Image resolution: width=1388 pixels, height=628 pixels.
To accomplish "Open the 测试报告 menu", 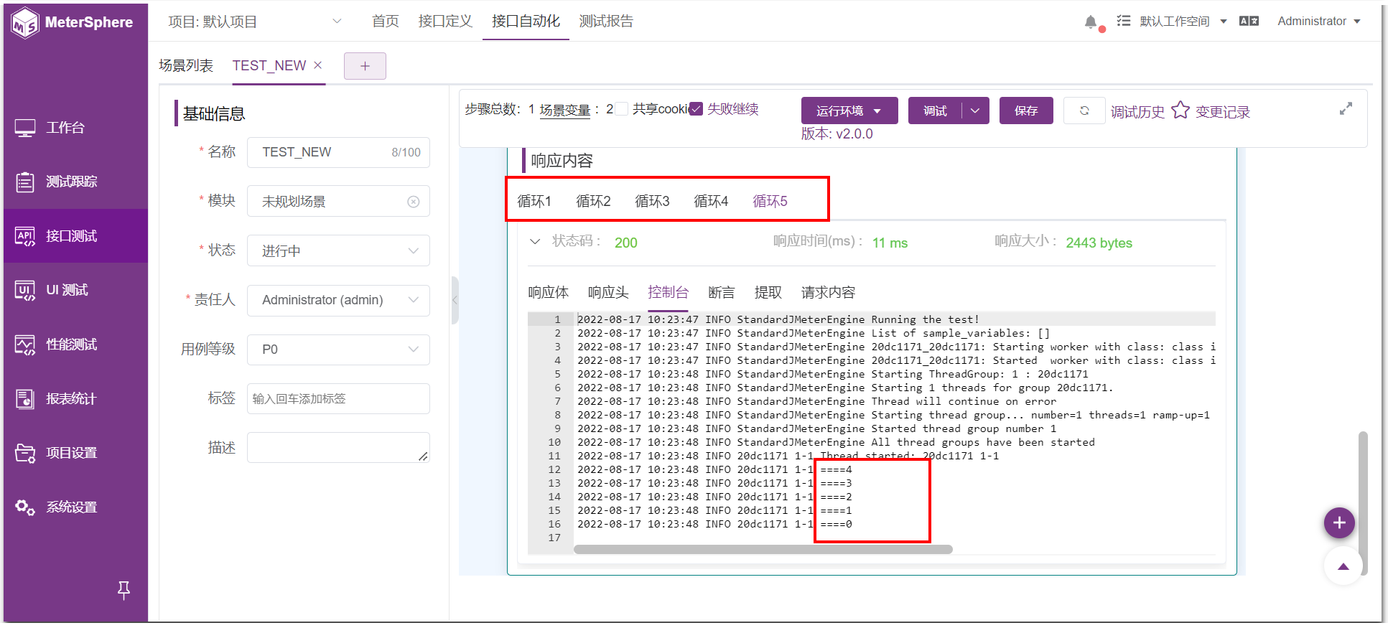I will [606, 22].
